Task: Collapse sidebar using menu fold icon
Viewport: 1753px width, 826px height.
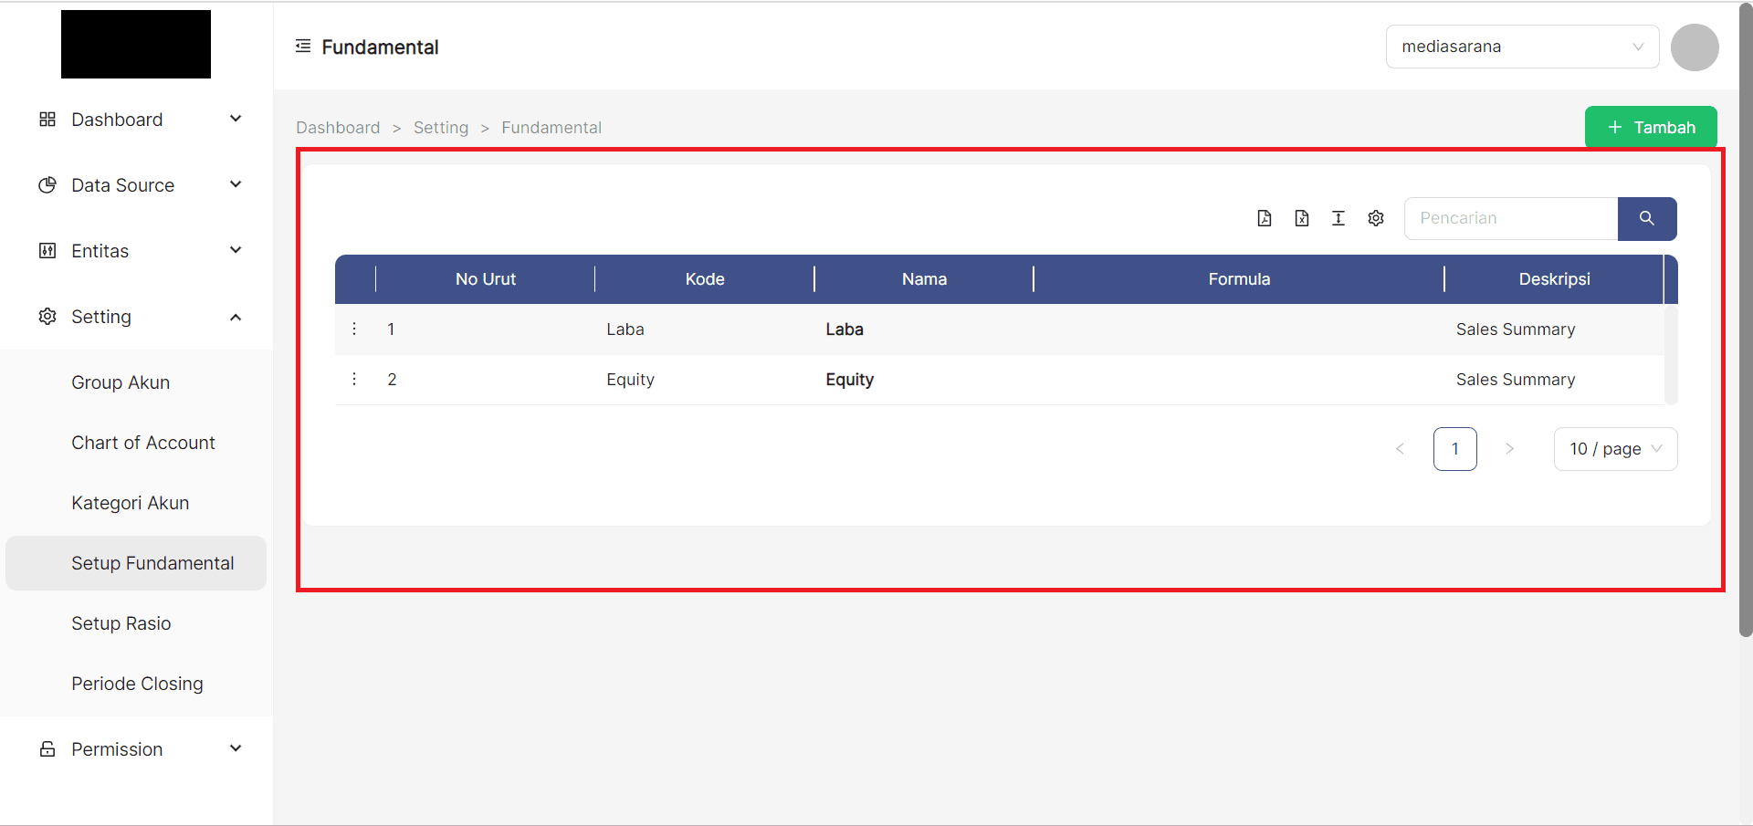Action: click(303, 47)
